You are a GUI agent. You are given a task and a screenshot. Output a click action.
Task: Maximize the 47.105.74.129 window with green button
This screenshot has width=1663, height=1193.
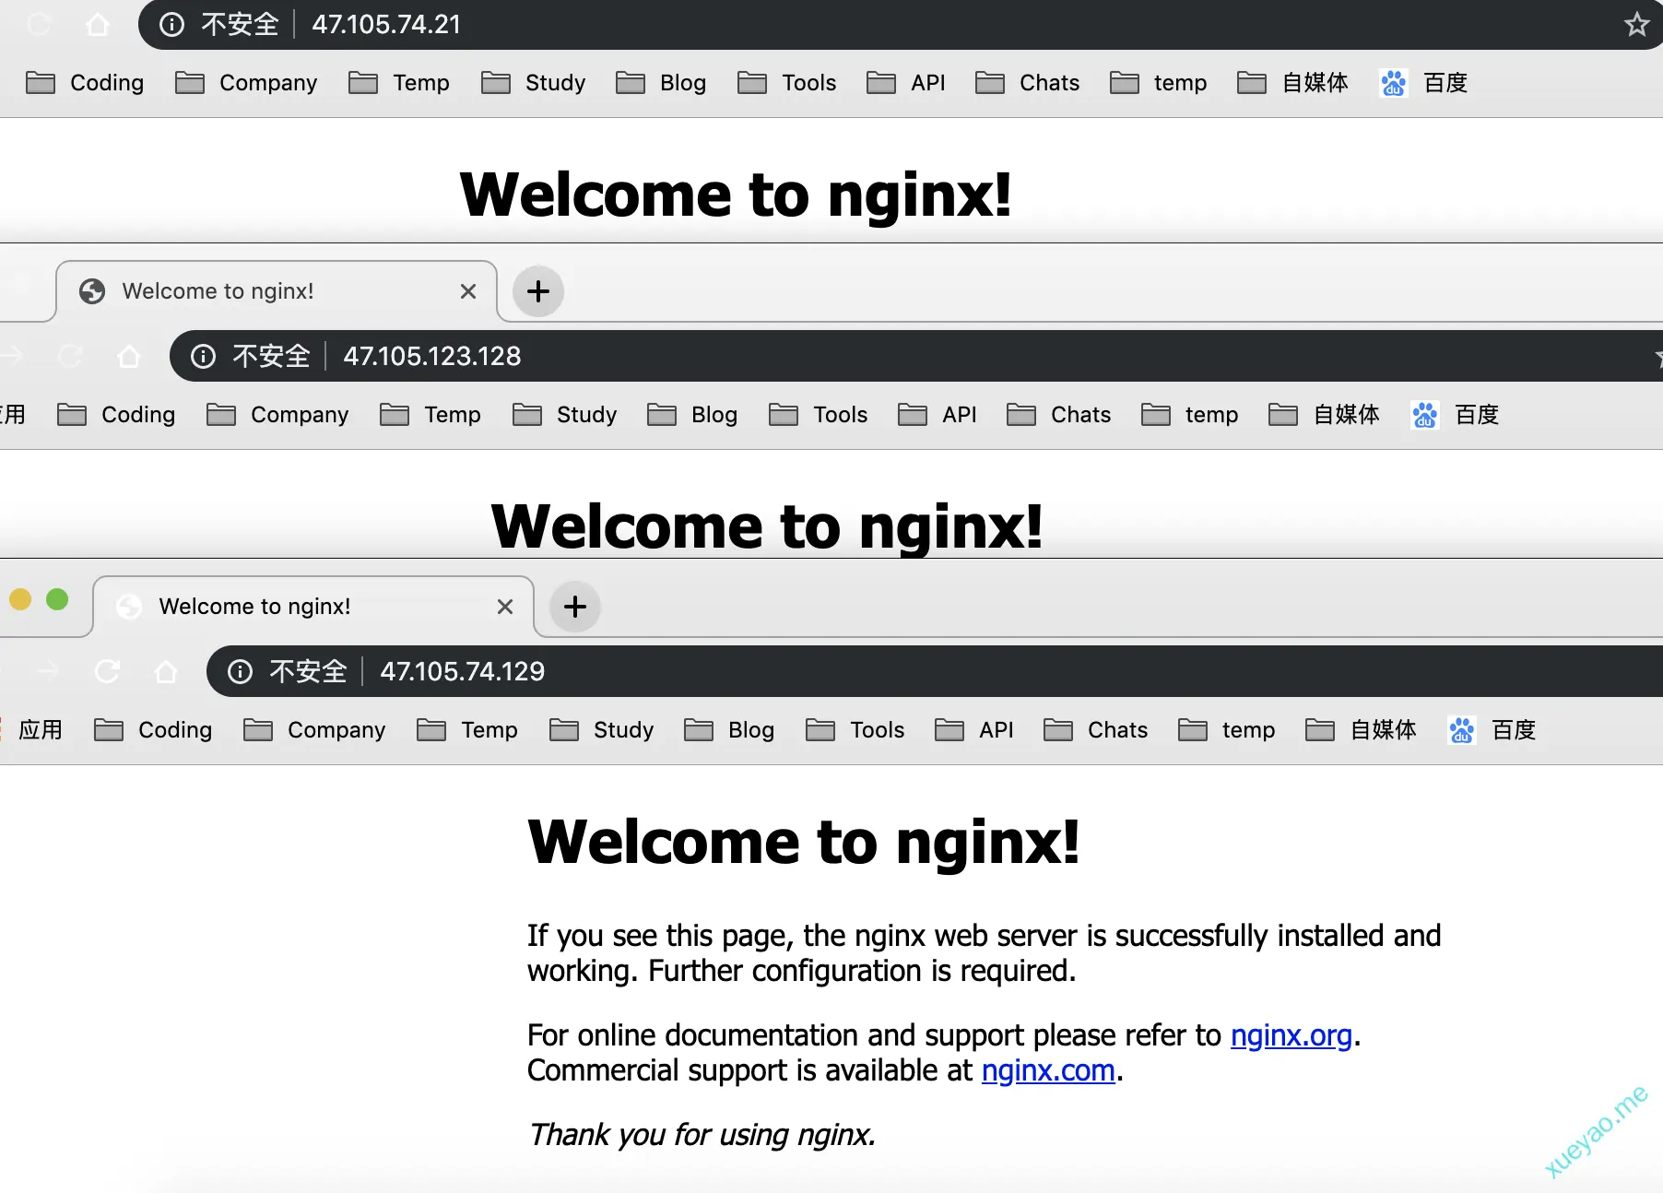tap(57, 600)
